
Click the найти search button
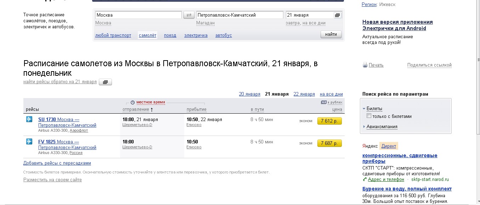[x=331, y=34]
